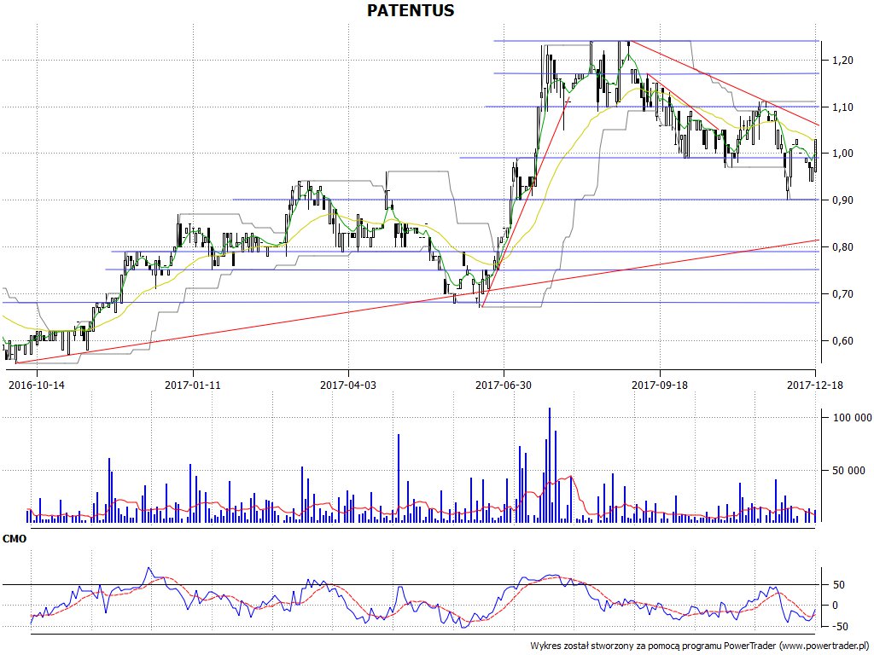Click the 1,10 price axis value
Viewport: 874px width, 655px height.
pos(842,107)
